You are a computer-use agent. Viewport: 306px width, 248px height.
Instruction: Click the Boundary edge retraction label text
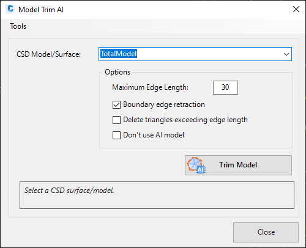pyautogui.click(x=164, y=104)
